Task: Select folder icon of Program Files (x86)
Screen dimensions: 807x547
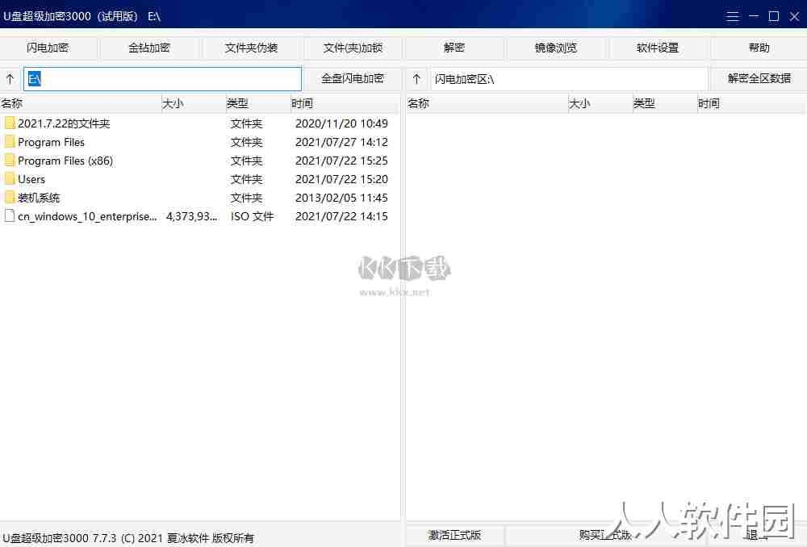Action: tap(9, 160)
